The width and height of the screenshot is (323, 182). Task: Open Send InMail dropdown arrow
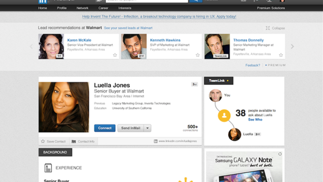pos(148,128)
